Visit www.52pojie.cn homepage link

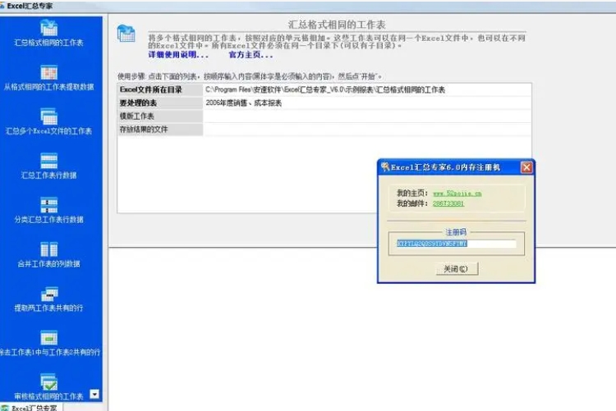[x=457, y=193]
